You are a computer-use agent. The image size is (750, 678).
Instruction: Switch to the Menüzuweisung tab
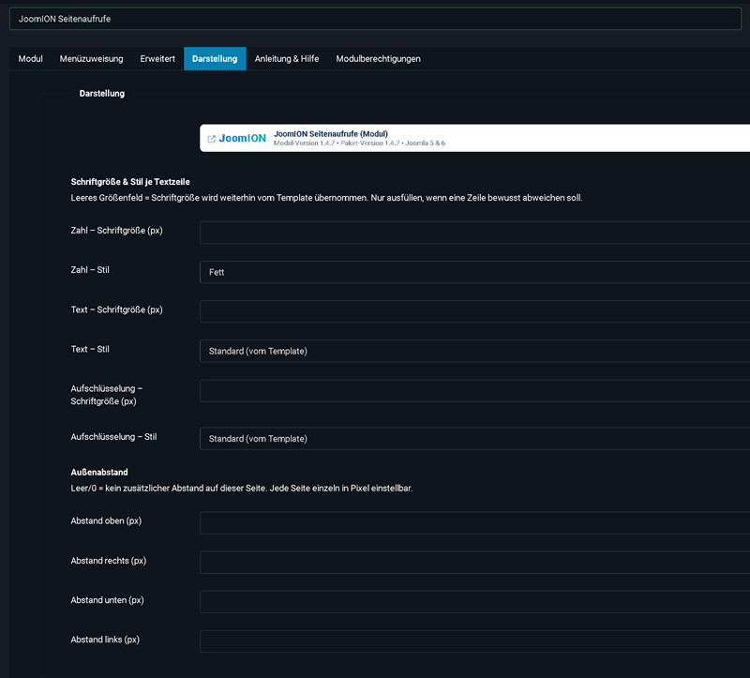pyautogui.click(x=91, y=59)
